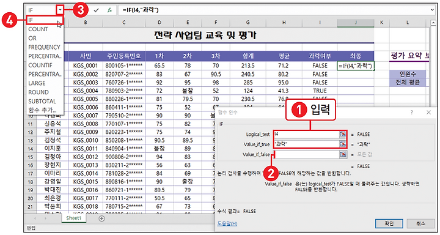This screenshot has height=235, width=440.
Task: Click Value_if_false range selector icon
Action: click(x=343, y=154)
